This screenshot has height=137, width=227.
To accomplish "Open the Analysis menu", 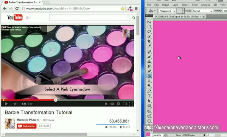I will [205, 5].
